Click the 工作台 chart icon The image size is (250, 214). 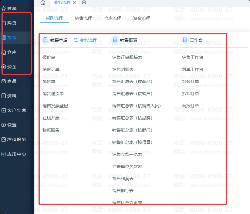(185, 40)
